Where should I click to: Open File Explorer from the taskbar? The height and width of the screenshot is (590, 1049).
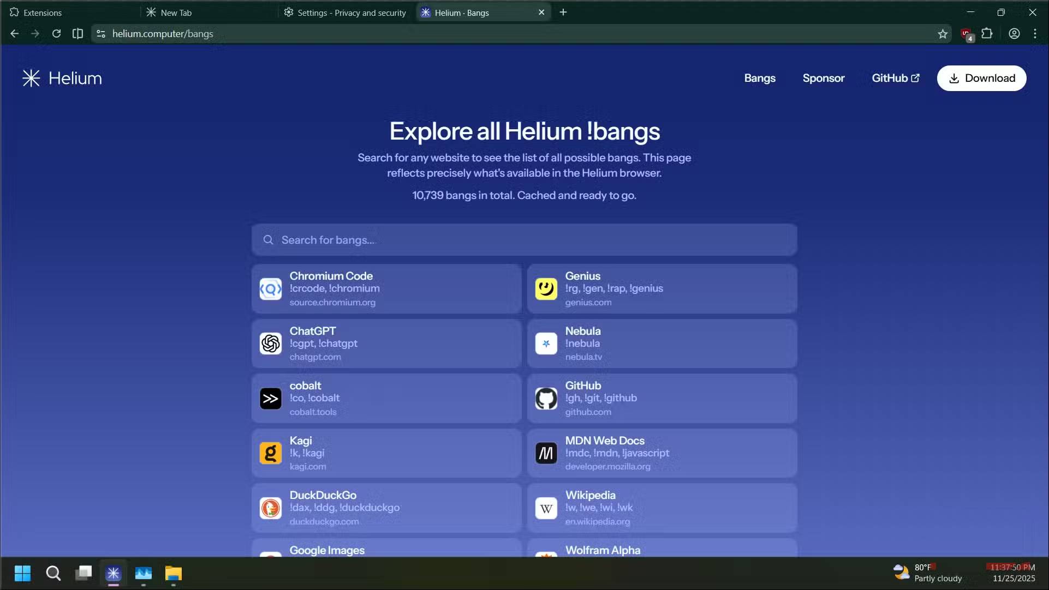[x=173, y=573]
